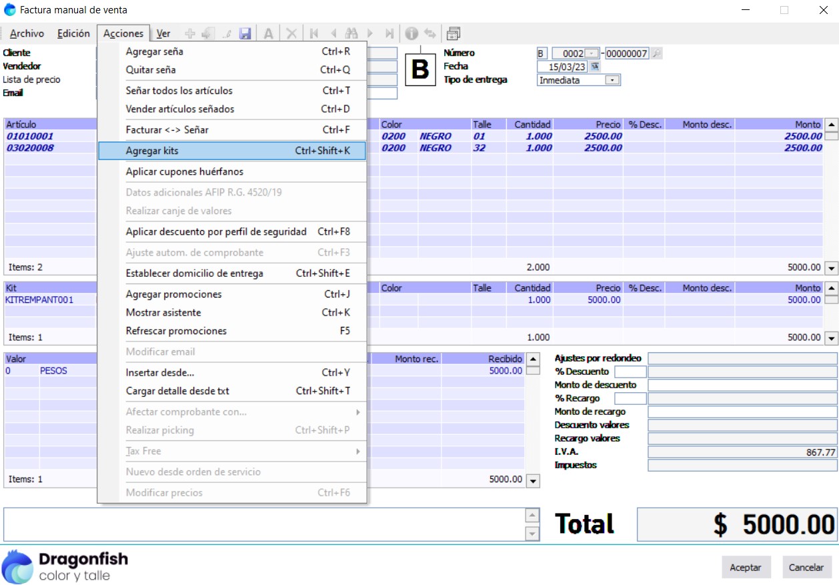Click the binoculars search icon in toolbar
The image size is (839, 585).
(x=351, y=33)
